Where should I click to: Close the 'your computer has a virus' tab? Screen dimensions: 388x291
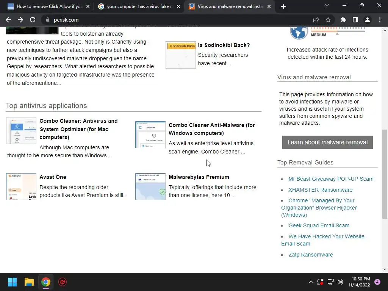178,6
